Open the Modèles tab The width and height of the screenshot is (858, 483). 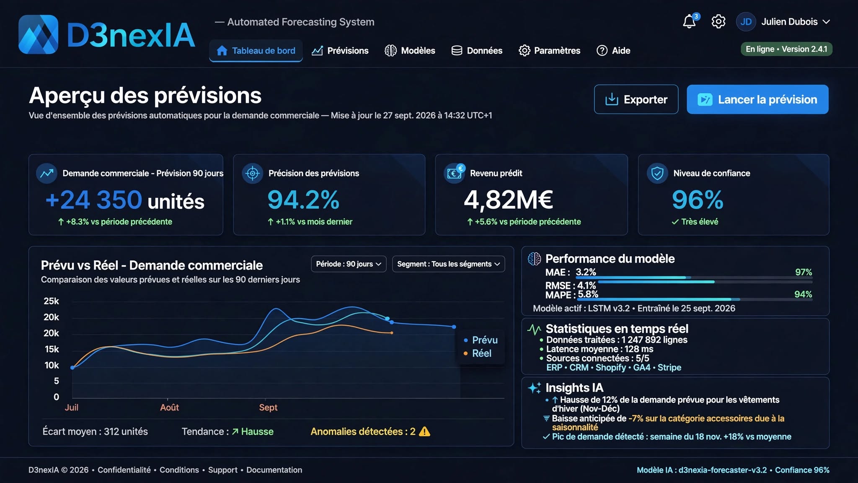point(410,51)
